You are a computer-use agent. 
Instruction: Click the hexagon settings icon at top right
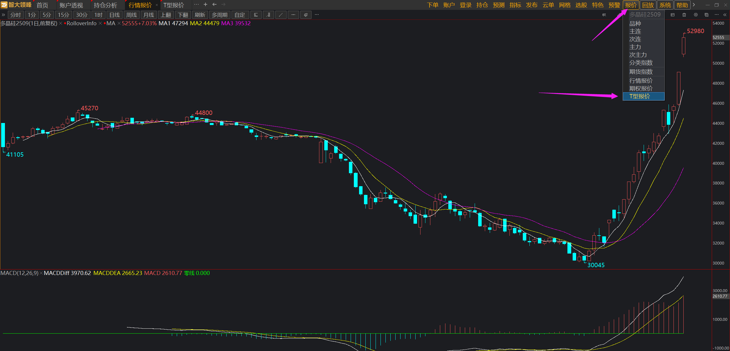(696, 15)
